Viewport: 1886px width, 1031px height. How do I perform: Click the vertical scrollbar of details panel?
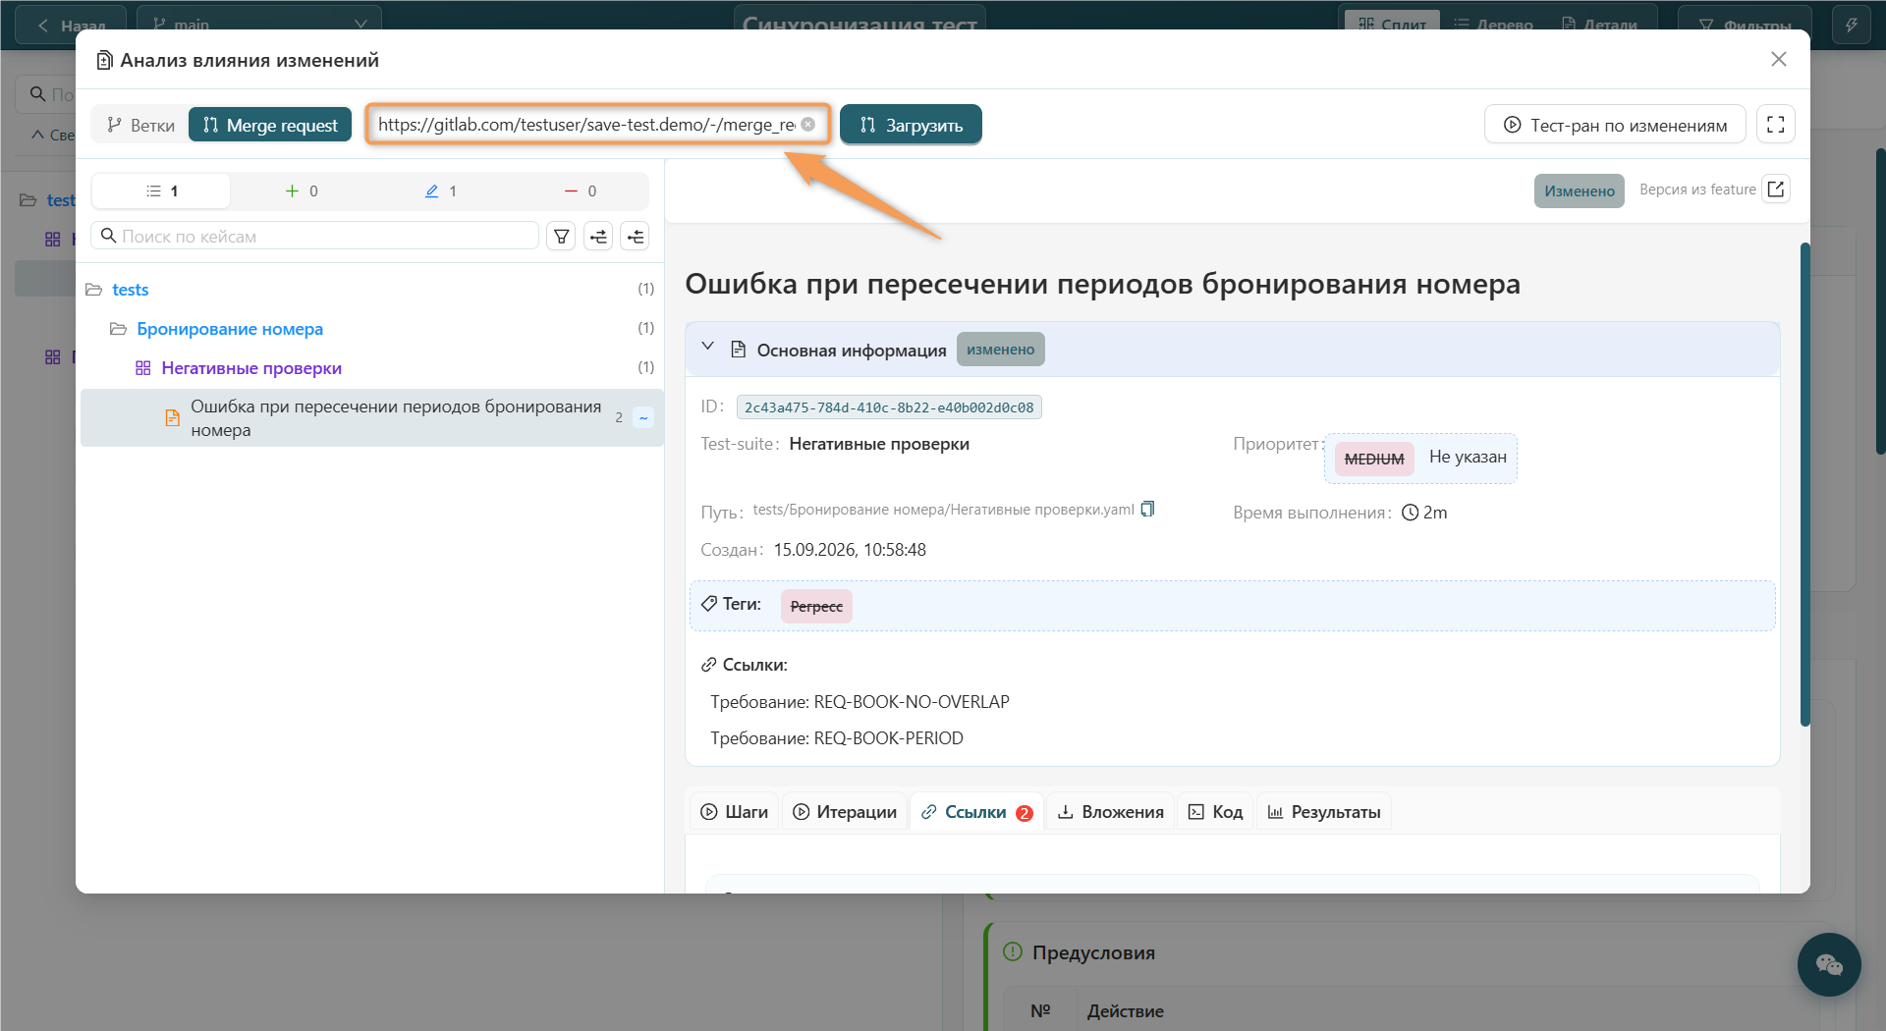1804,484
